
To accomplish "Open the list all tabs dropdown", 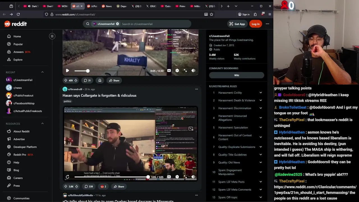I will tap(236, 6).
